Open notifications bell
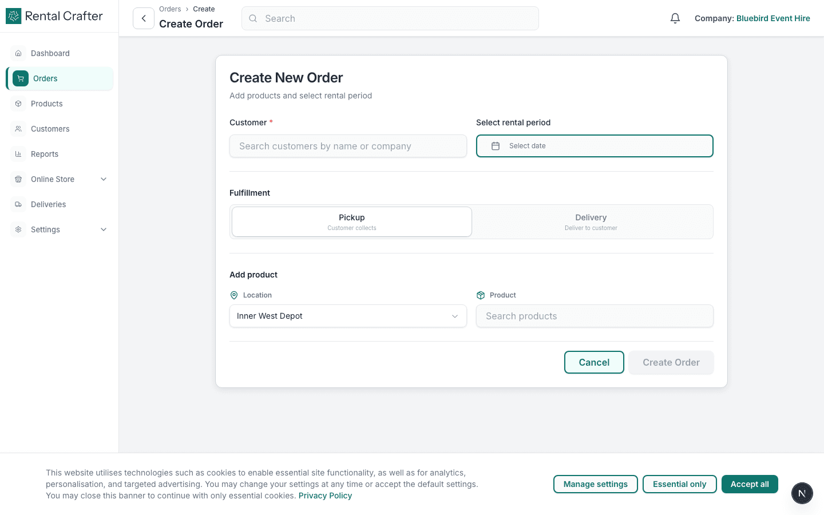 pyautogui.click(x=675, y=18)
